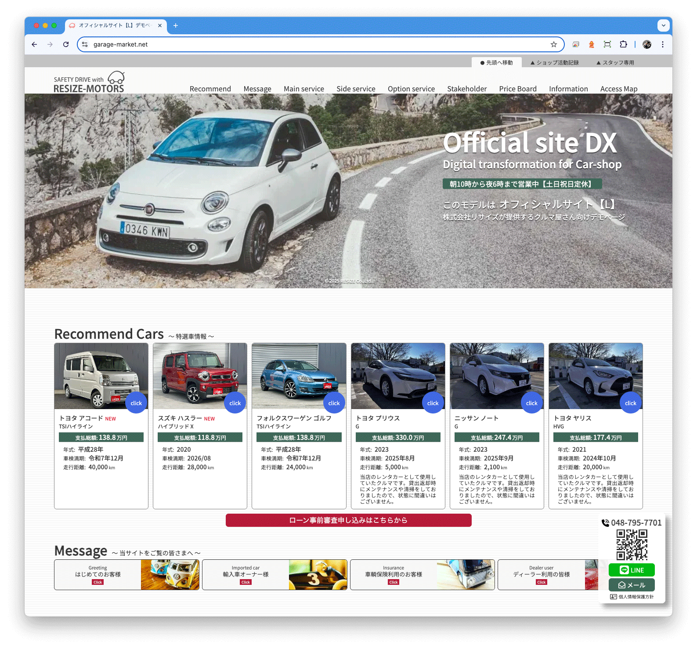Click the round click button on フォルクスワーゲン ゴルフ
Viewport: 697px width, 649px height.
pyautogui.click(x=334, y=402)
